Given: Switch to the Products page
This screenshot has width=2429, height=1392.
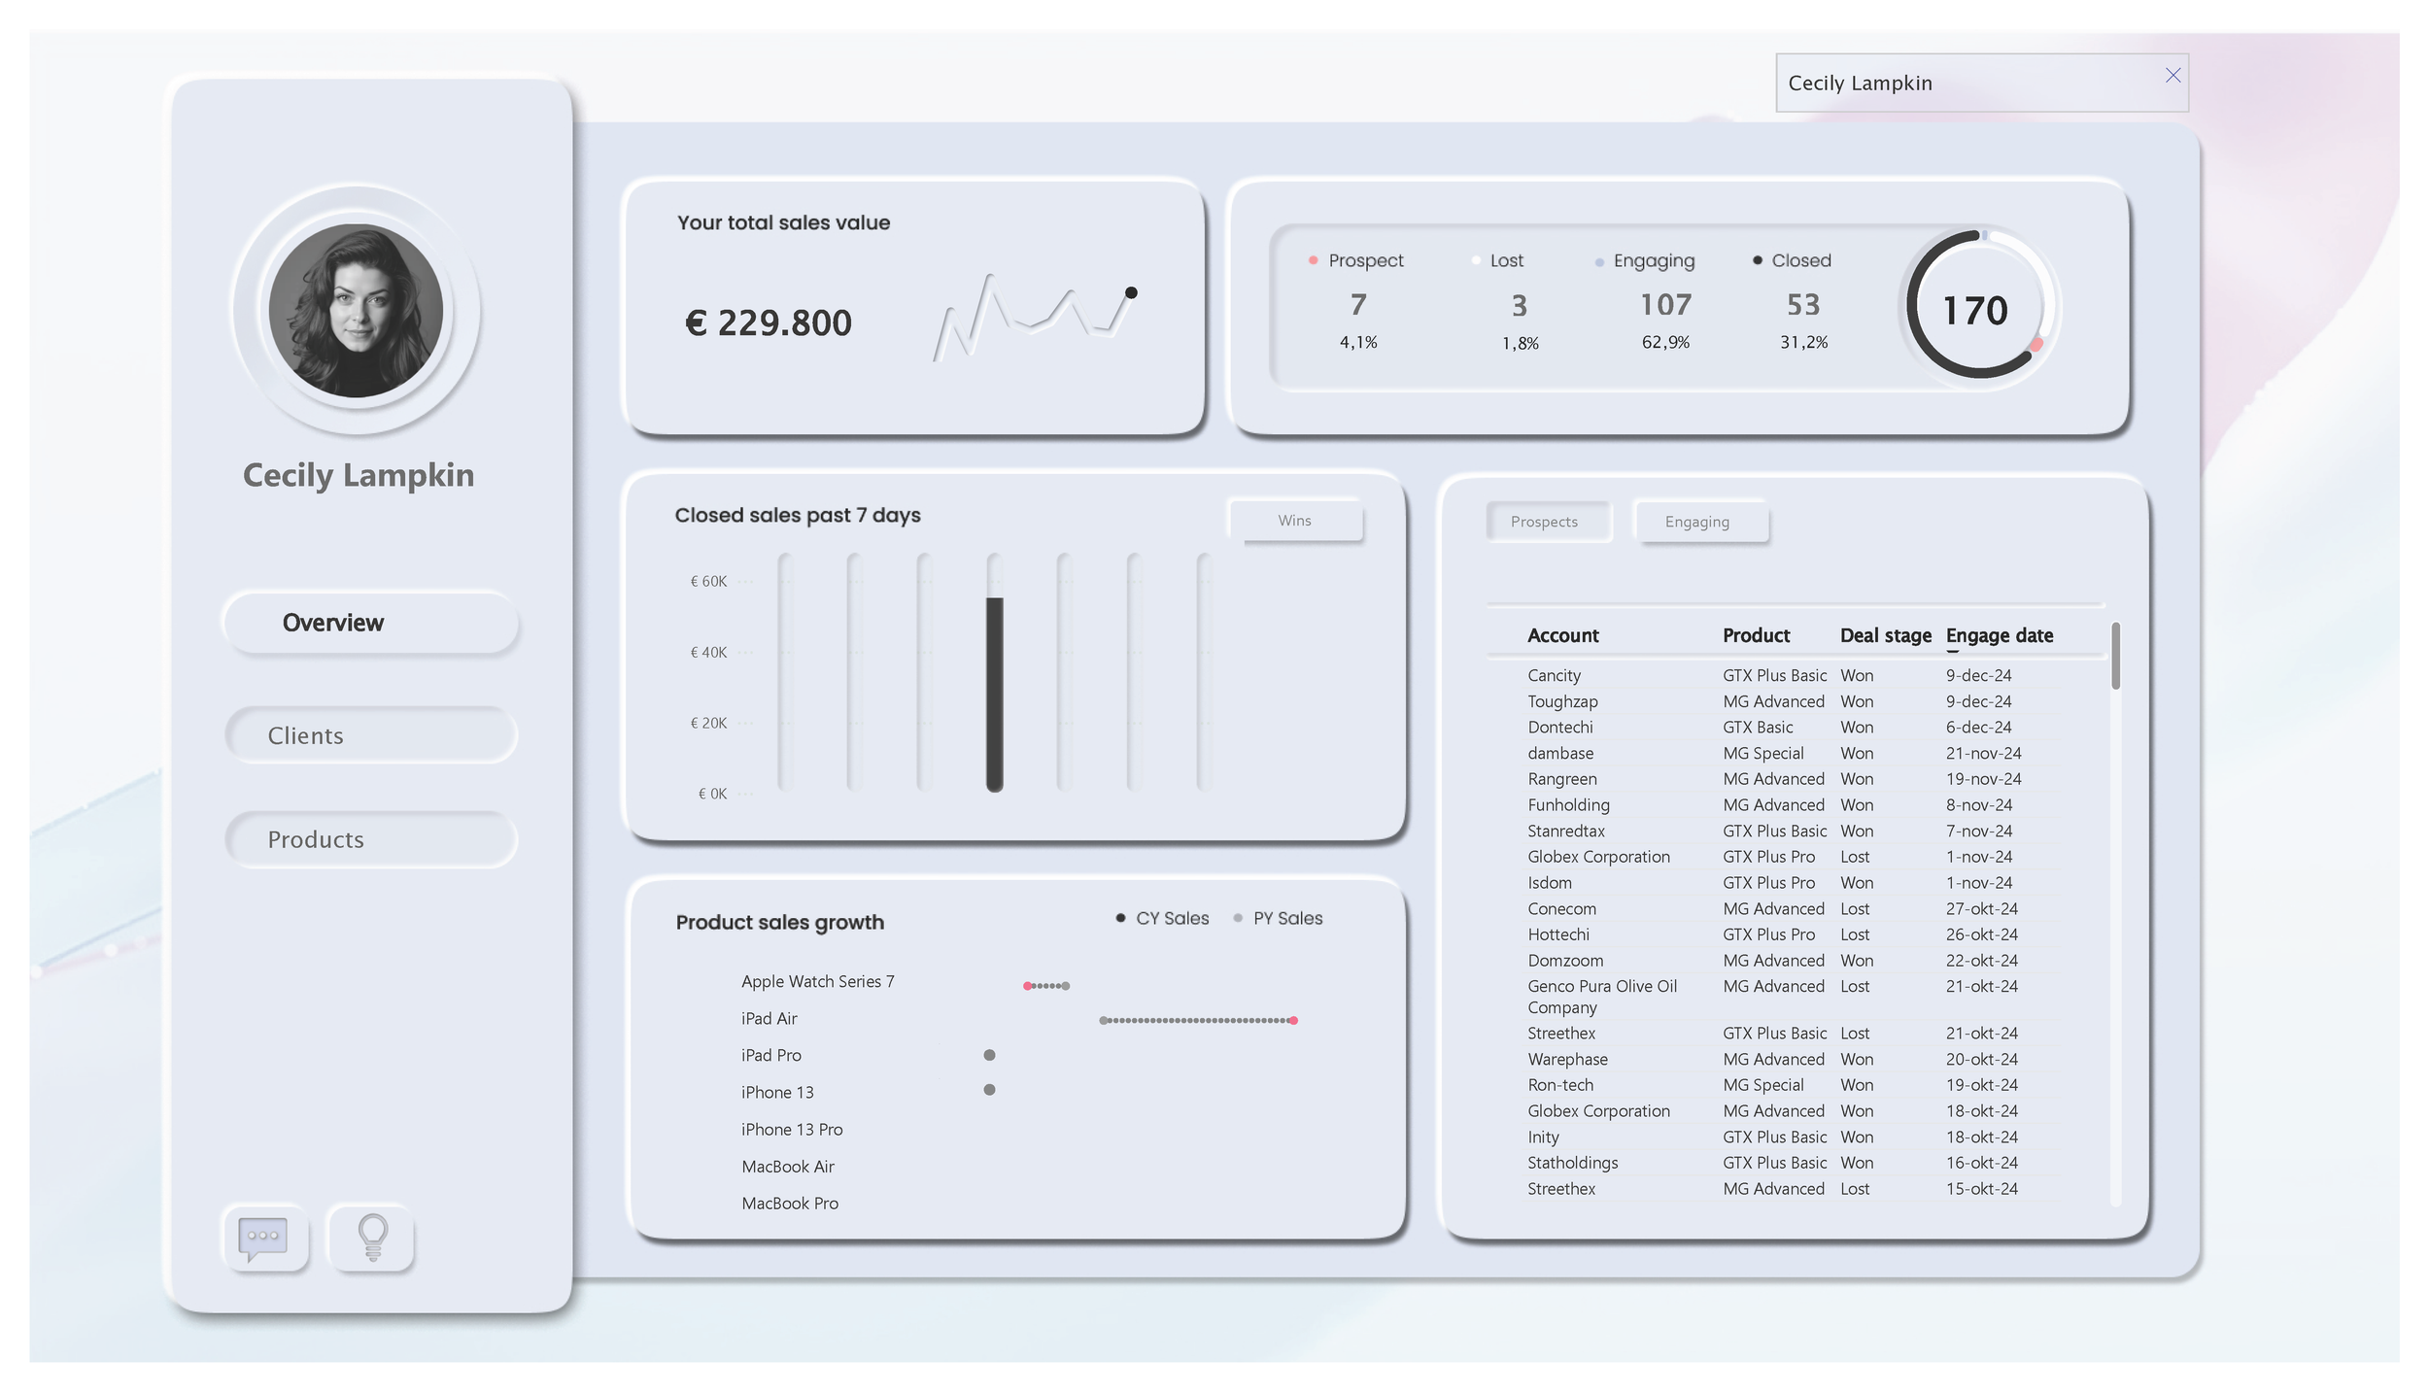Looking at the screenshot, I should tap(370, 838).
